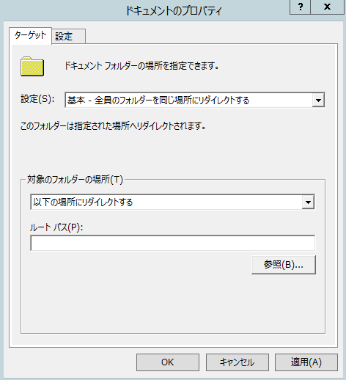The height and width of the screenshot is (380, 346).
Task: Expand the 対象のフォルダーの場所 dropdown arrow
Action: (x=308, y=202)
